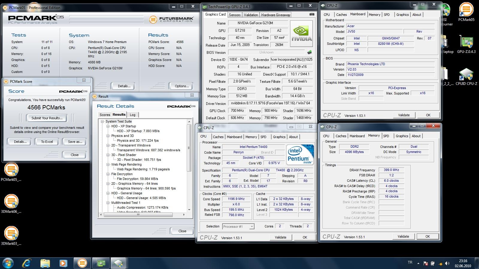Switch to CPU-Z taskbar button
Image resolution: width=479 pixels, height=269 pixels.
pos(119,263)
